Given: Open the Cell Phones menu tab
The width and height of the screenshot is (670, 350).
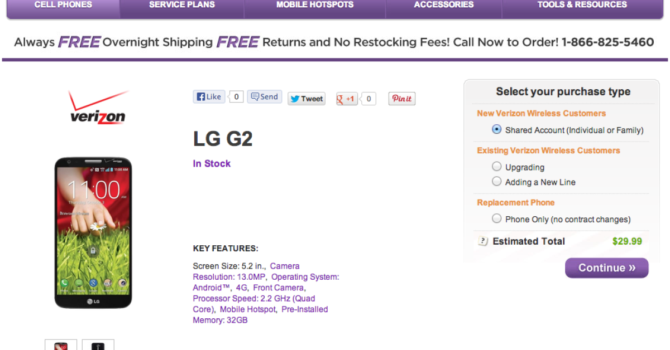Looking at the screenshot, I should click(x=63, y=5).
